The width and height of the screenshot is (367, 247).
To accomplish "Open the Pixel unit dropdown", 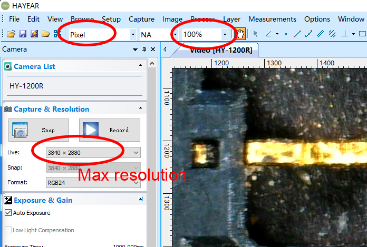I will tap(133, 35).
